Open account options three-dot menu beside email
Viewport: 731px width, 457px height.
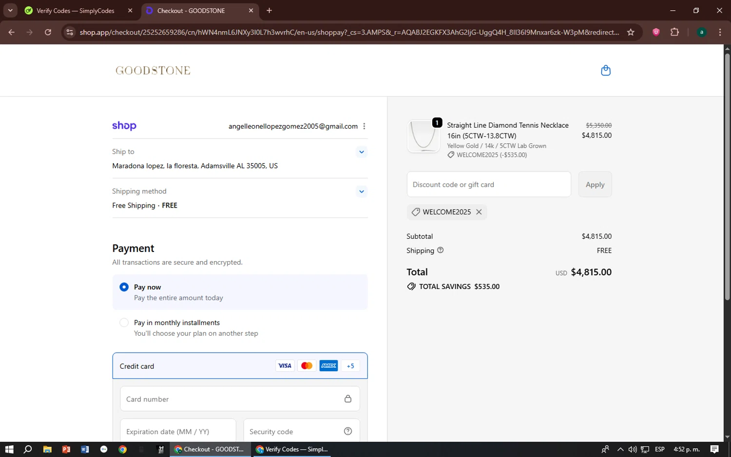(364, 126)
